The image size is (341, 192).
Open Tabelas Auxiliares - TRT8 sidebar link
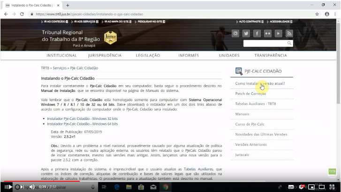256,104
